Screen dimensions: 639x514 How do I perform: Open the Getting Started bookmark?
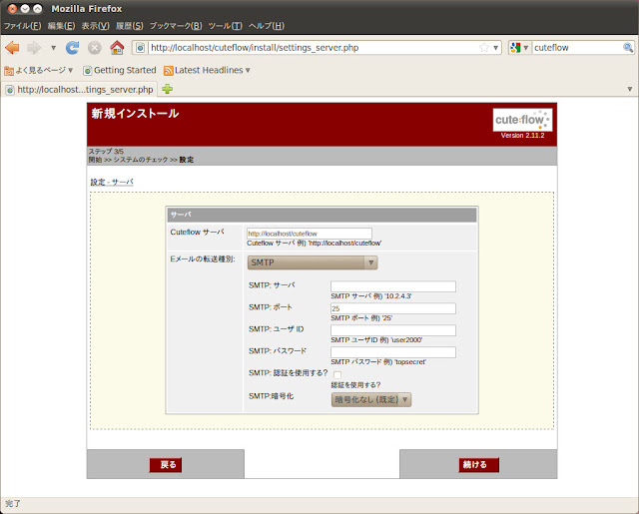tap(120, 70)
